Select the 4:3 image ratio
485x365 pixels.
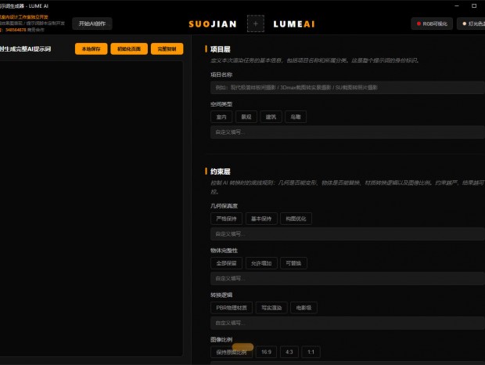click(x=289, y=352)
